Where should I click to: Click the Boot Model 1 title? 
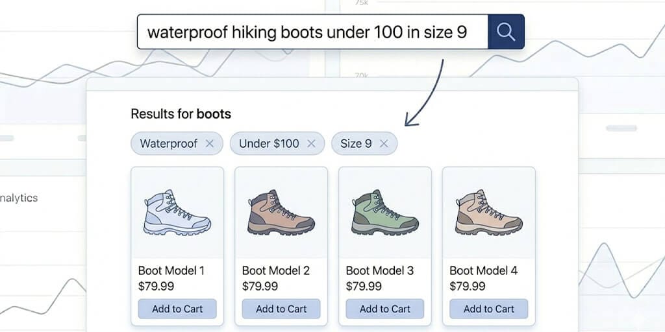point(171,270)
